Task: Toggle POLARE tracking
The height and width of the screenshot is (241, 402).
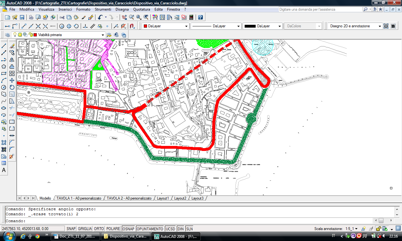Action: coord(113,229)
